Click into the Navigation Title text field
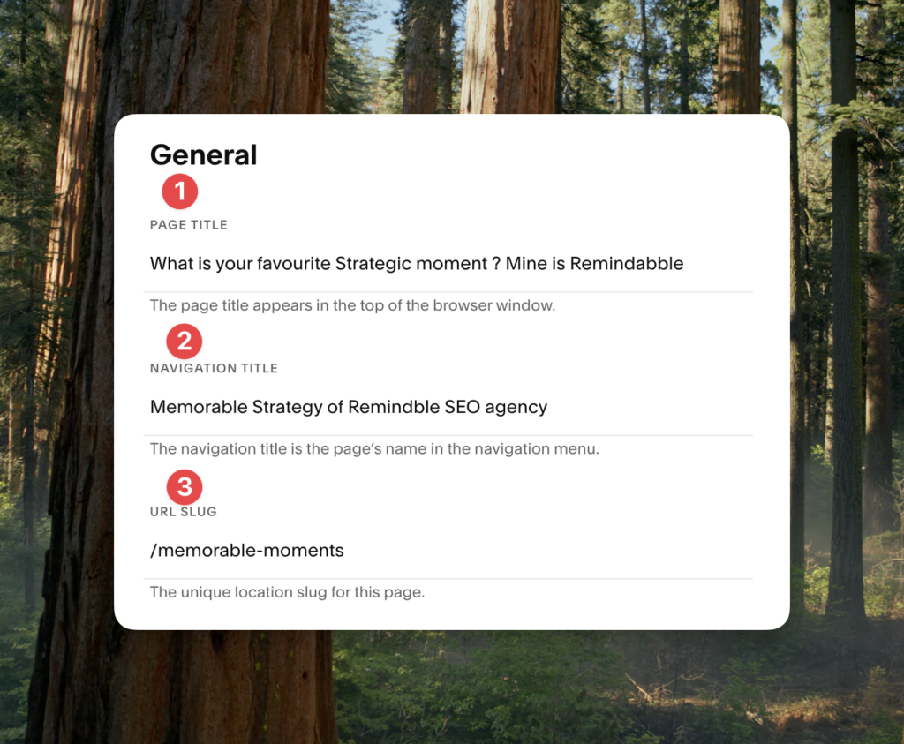Screen dimensions: 904x744 448,408
